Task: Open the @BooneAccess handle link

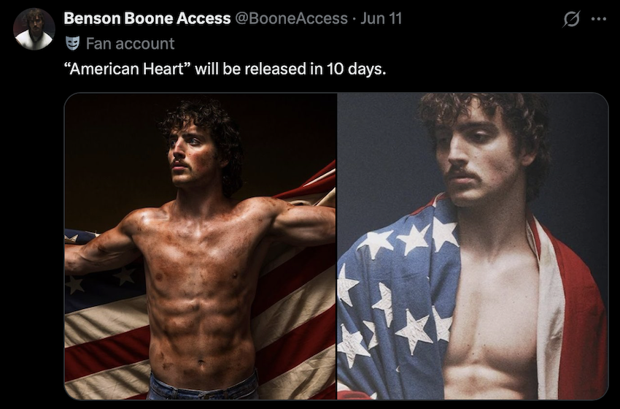Action: point(292,18)
